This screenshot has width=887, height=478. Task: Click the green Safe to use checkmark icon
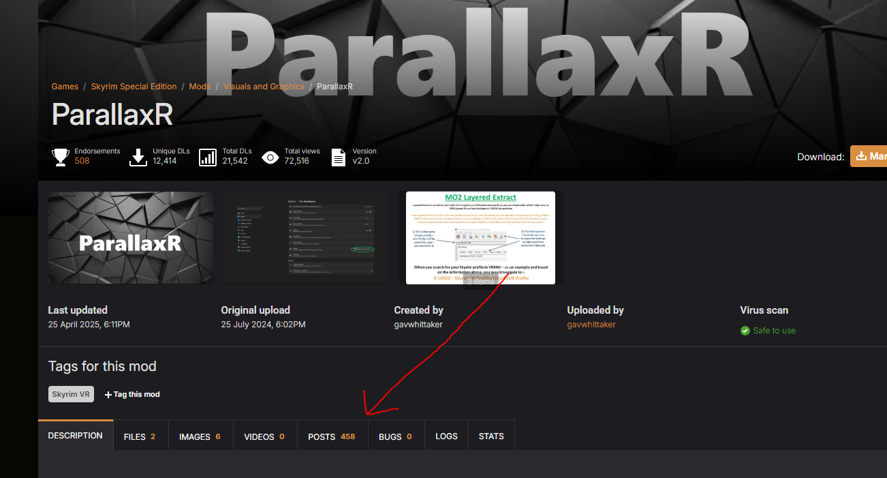tap(745, 331)
